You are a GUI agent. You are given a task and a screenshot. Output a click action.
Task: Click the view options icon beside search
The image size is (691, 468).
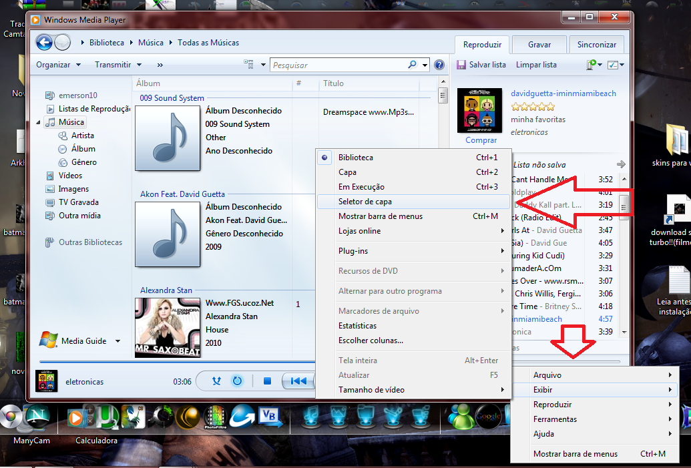click(249, 65)
